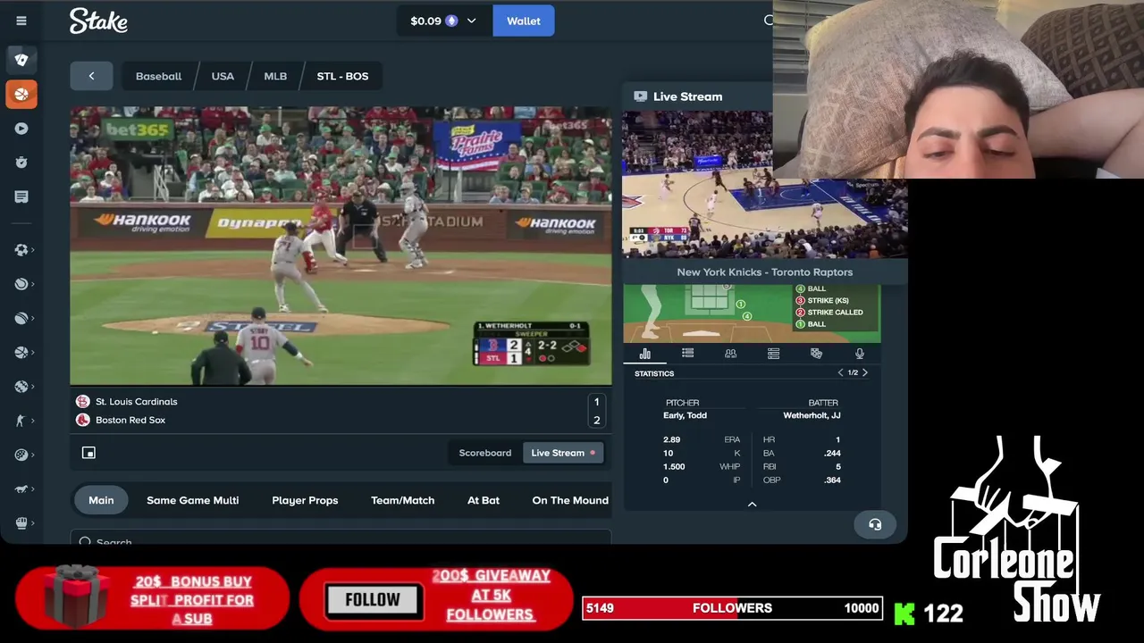Image resolution: width=1144 pixels, height=643 pixels.
Task: Go to previous statistics page arrow
Action: (840, 372)
